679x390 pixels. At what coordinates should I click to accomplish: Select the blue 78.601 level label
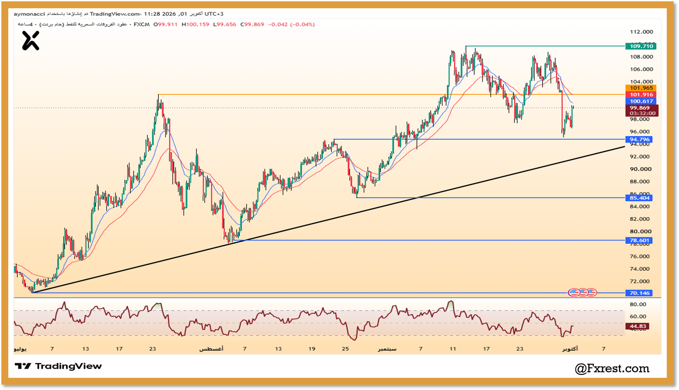coord(639,241)
